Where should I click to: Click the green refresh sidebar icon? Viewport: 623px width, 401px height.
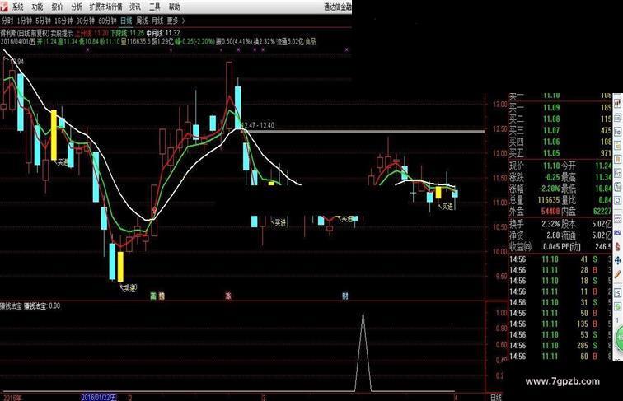[x=618, y=306]
